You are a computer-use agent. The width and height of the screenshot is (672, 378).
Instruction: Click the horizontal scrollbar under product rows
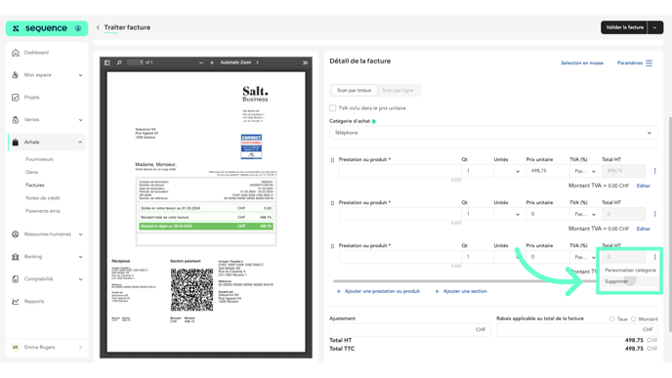click(x=465, y=281)
